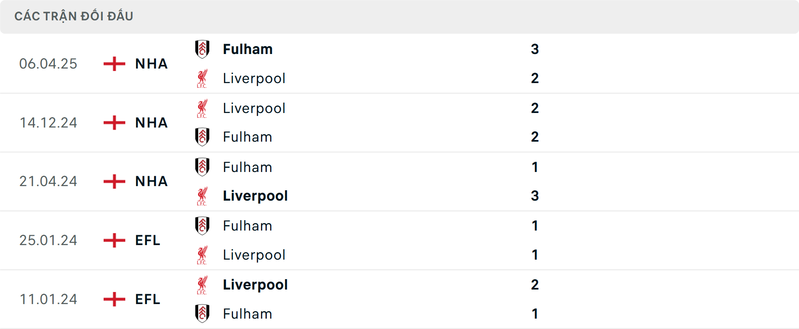The height and width of the screenshot is (329, 799).
Task: Open the Fulham team page from the top match
Action: (247, 49)
